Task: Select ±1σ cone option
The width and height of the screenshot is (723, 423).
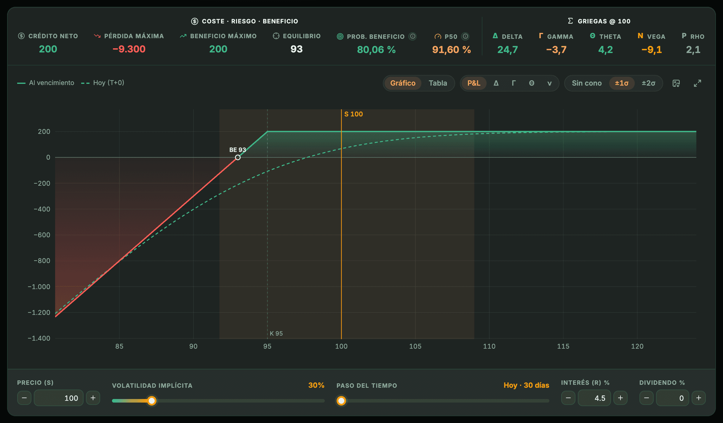Action: 622,83
